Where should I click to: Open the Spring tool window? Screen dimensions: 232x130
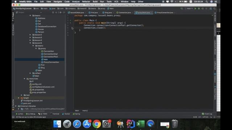point(76,114)
